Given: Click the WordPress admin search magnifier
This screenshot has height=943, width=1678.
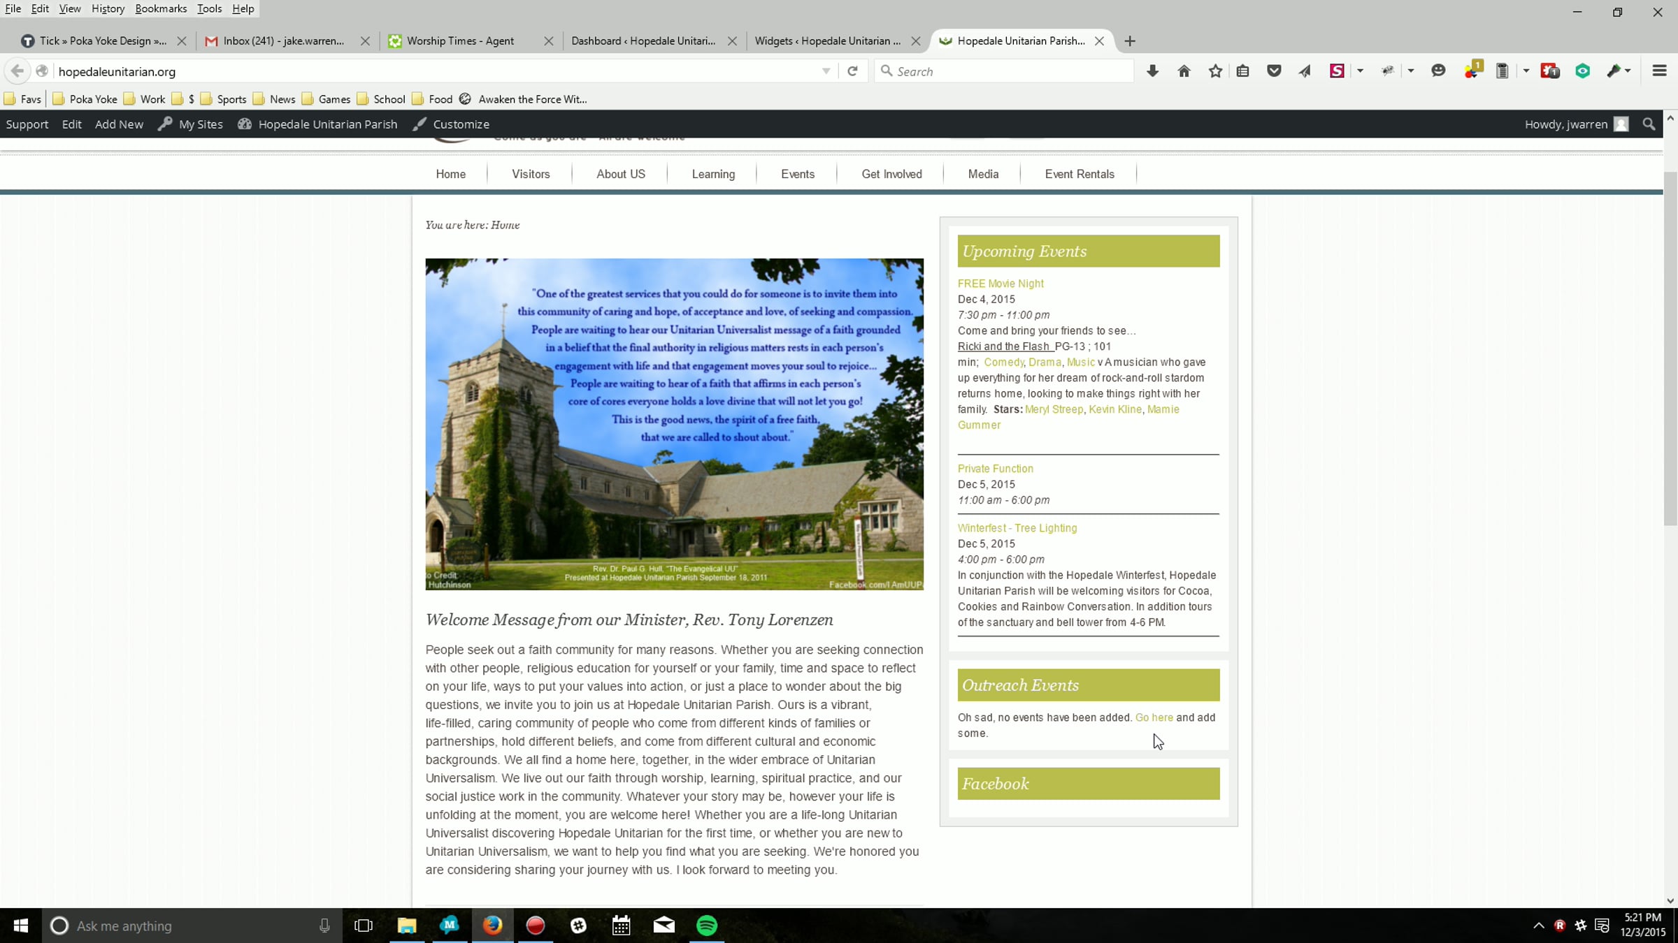Looking at the screenshot, I should click(1649, 124).
